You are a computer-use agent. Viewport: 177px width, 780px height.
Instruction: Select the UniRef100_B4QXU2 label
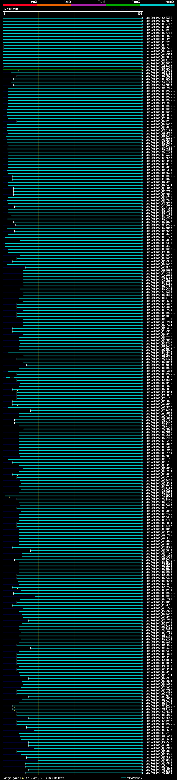click(x=159, y=154)
